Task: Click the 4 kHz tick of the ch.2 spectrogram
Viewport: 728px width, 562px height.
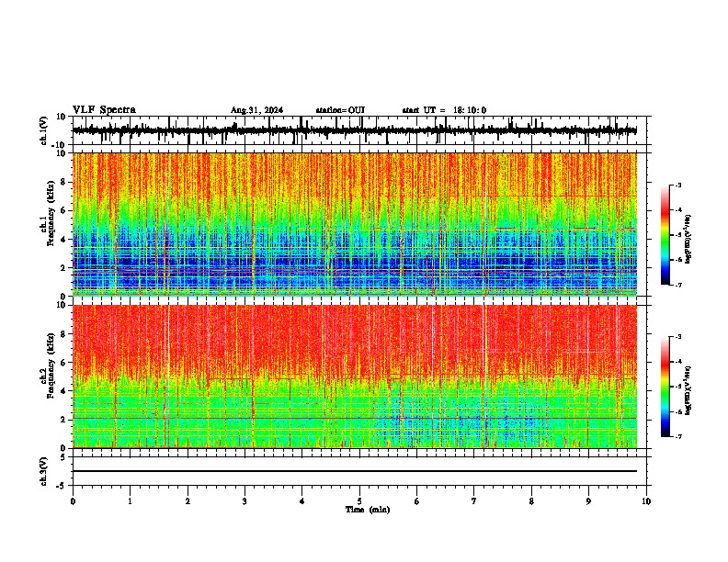Action: [x=63, y=391]
